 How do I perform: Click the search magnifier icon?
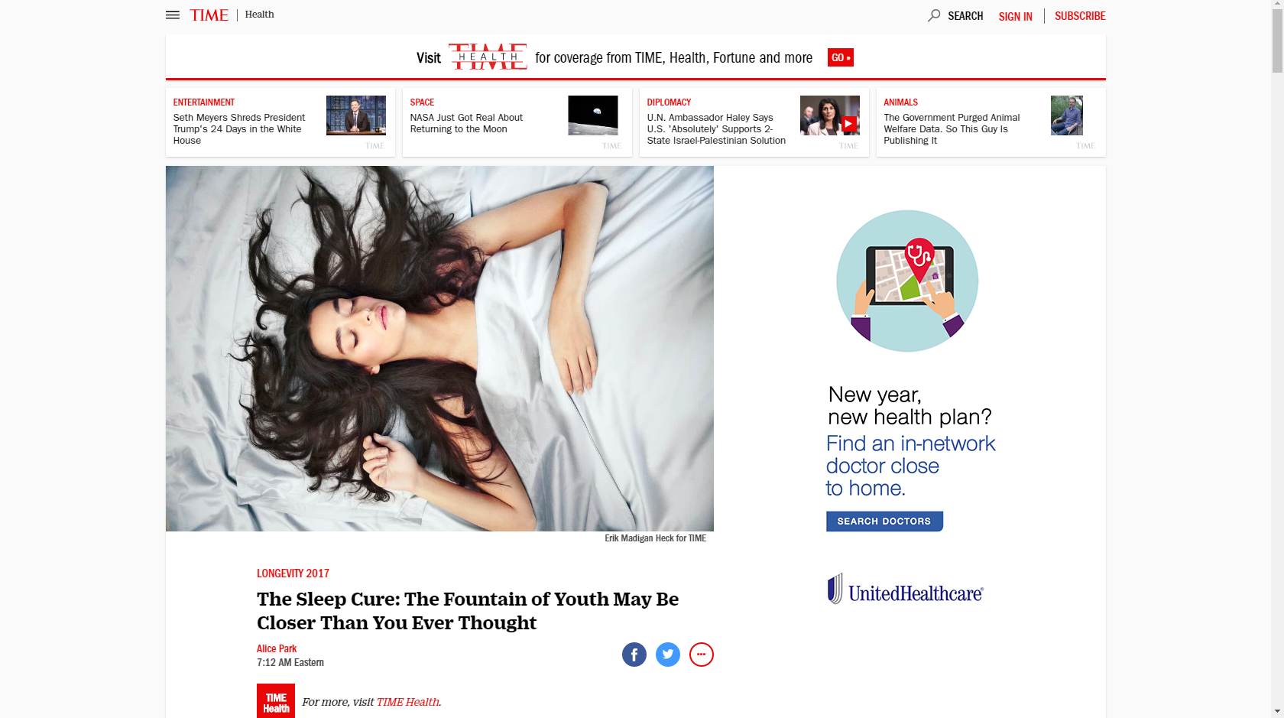click(x=933, y=15)
